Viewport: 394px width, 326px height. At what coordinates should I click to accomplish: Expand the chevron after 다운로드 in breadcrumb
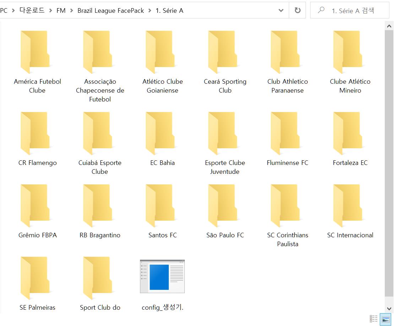pyautogui.click(x=50, y=10)
